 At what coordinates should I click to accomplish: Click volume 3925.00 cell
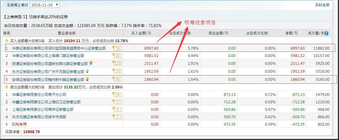(322, 63)
